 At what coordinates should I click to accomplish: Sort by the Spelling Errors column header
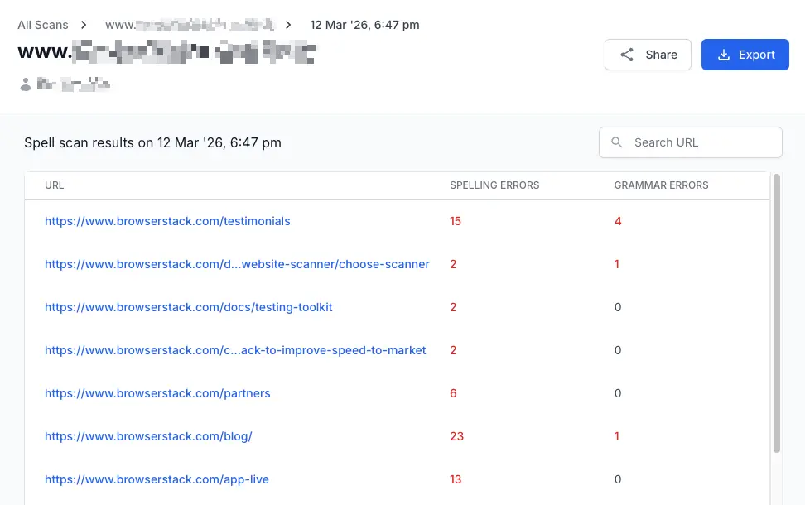point(494,185)
